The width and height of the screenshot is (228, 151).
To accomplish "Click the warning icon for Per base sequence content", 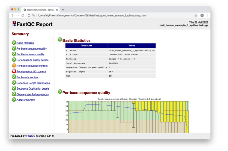I will point(14,66).
